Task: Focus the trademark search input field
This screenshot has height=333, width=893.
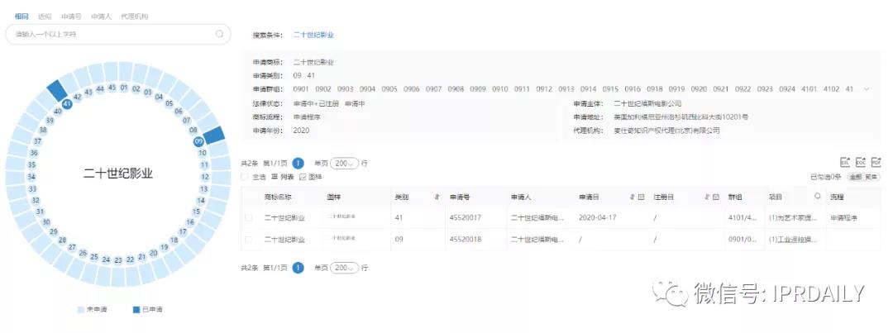Action: pyautogui.click(x=118, y=34)
